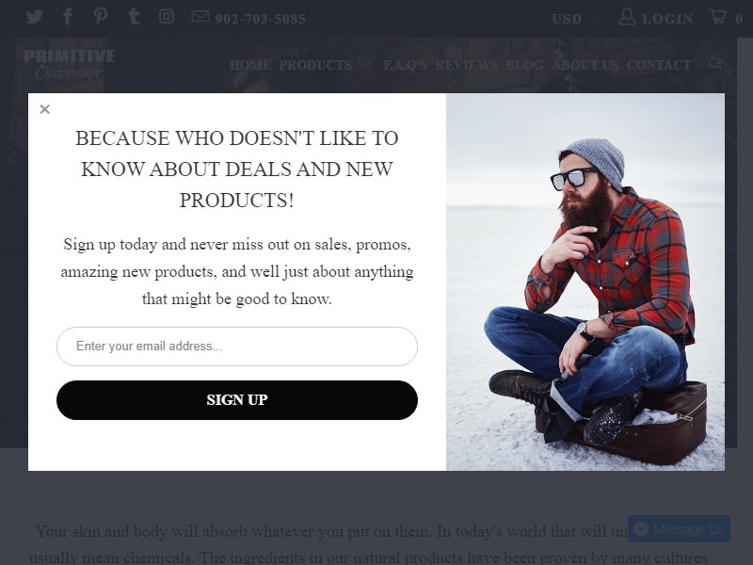Open the Reviews page
This screenshot has height=565, width=753.
click(466, 65)
